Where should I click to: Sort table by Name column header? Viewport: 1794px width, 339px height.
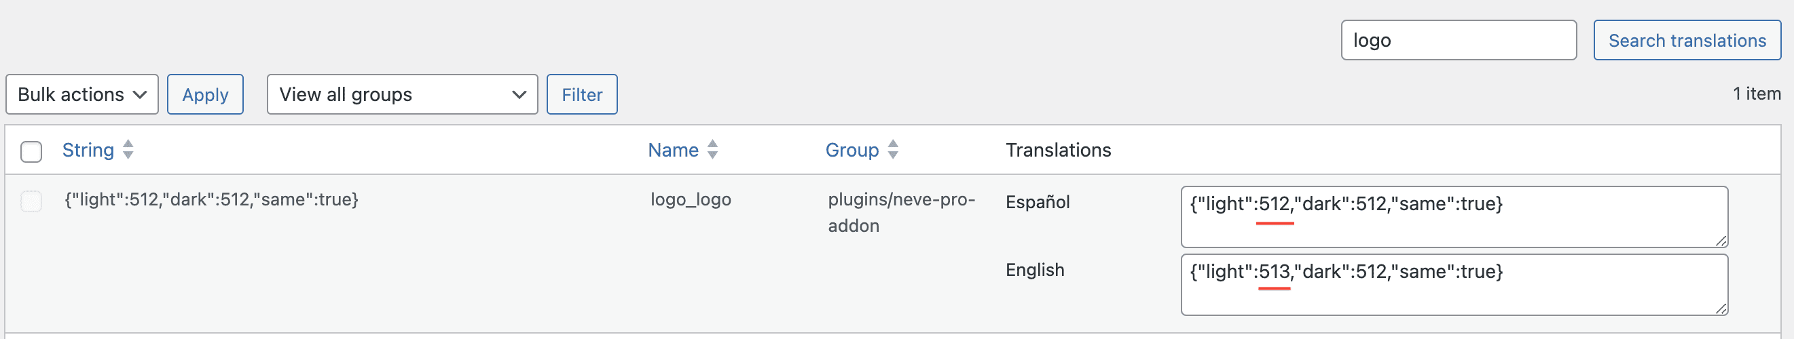(x=673, y=150)
